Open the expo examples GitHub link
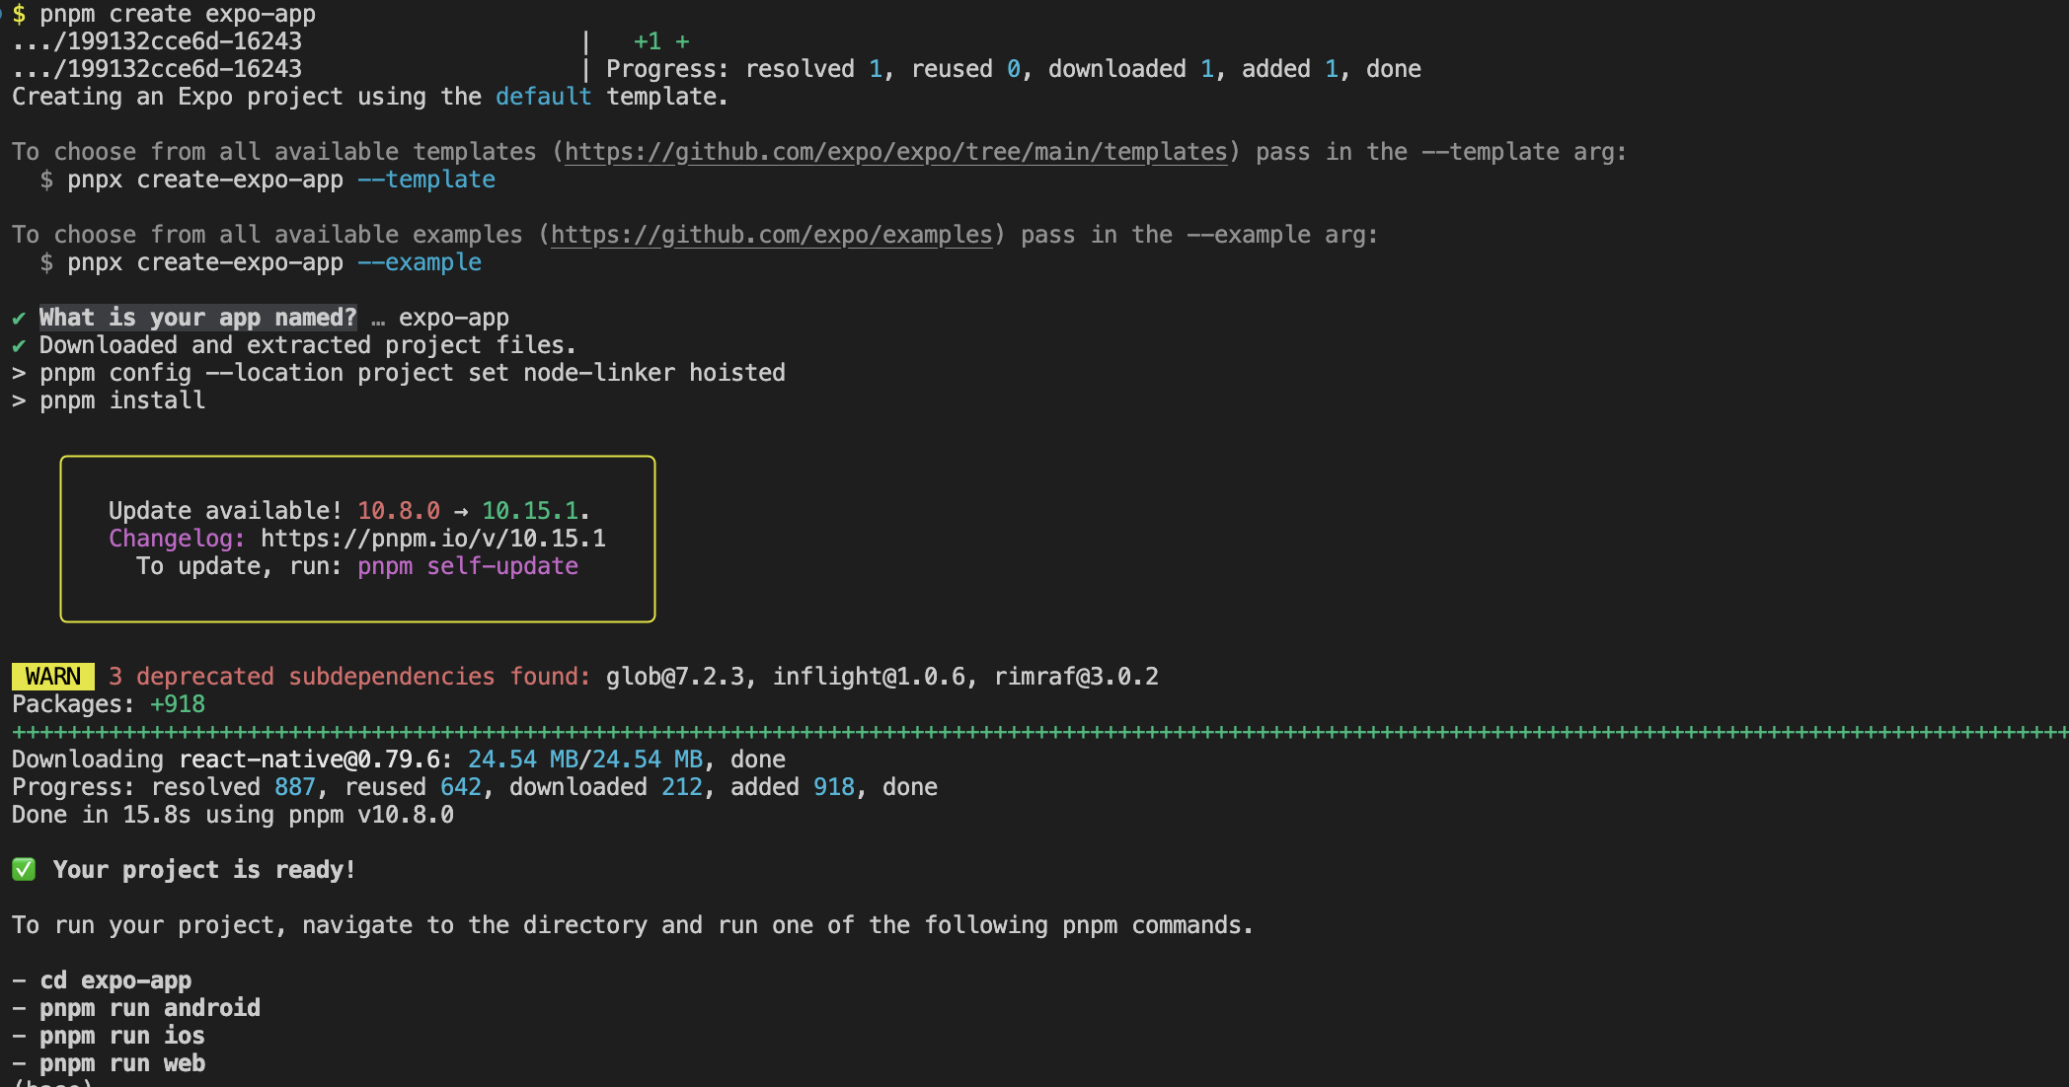 pyautogui.click(x=771, y=235)
